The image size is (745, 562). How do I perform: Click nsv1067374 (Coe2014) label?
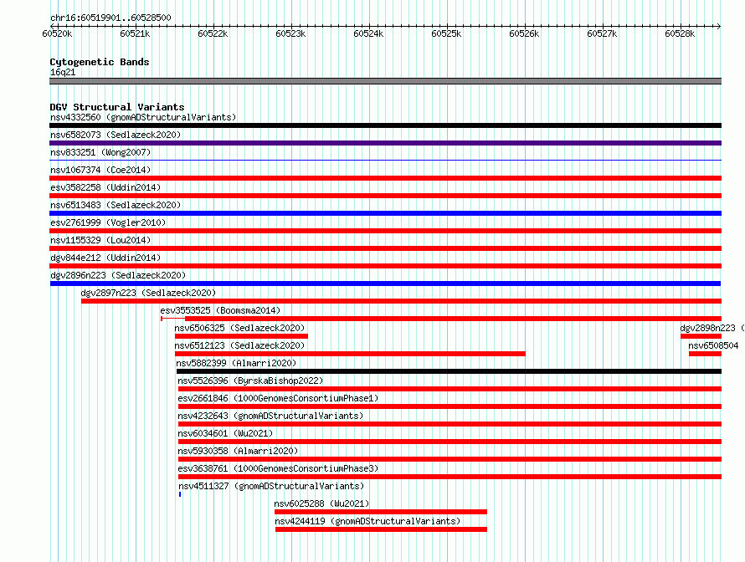(100, 170)
